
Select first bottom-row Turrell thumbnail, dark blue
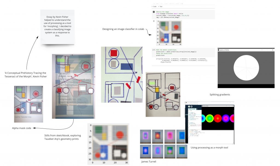coord(145,151)
